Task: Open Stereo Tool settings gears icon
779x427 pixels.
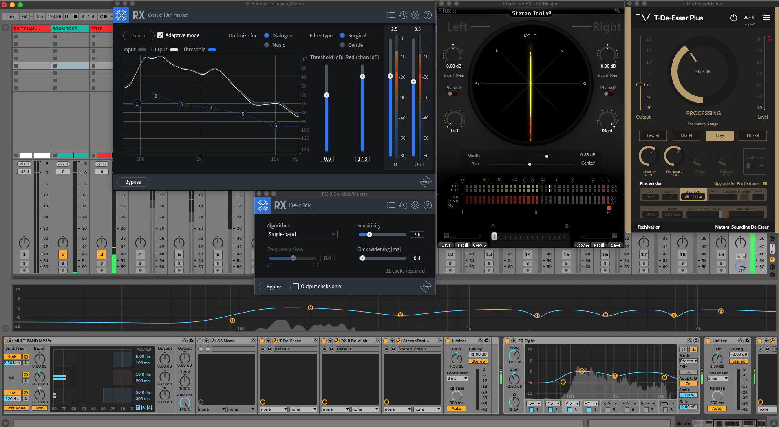Action: (x=617, y=11)
